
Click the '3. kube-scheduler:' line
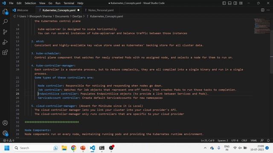click(x=46, y=53)
